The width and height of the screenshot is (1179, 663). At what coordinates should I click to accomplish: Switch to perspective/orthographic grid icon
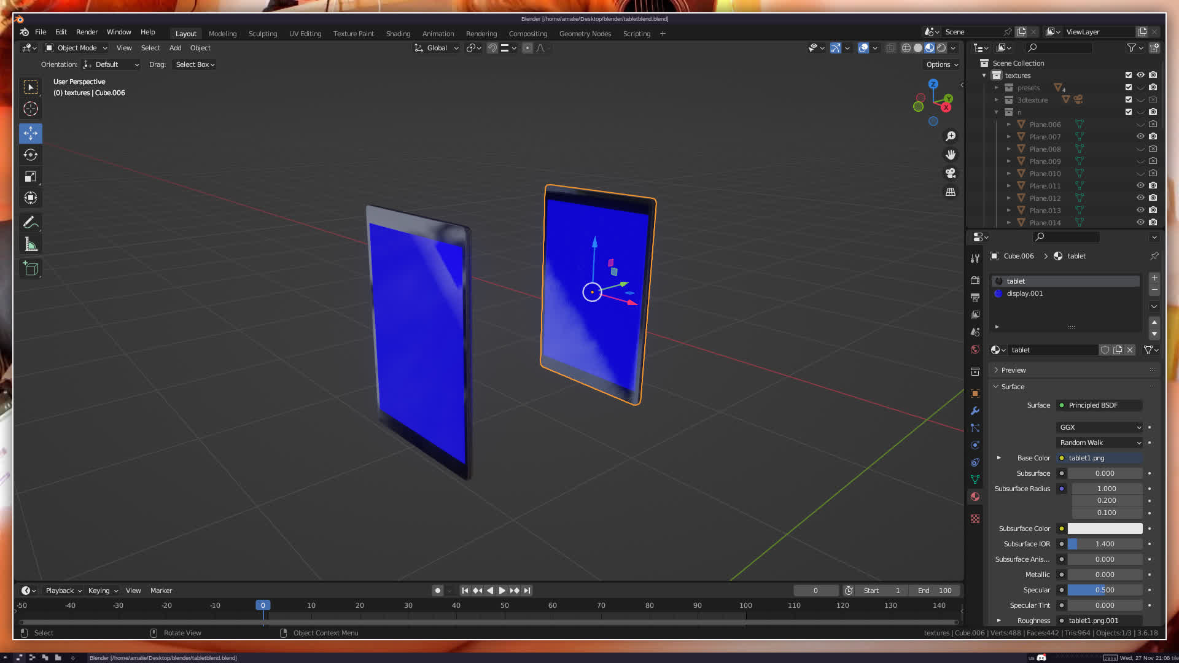951,192
